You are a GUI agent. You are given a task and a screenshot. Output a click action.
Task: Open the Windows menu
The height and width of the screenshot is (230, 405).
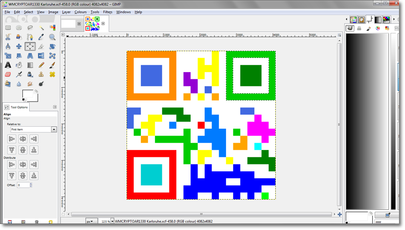pos(123,12)
